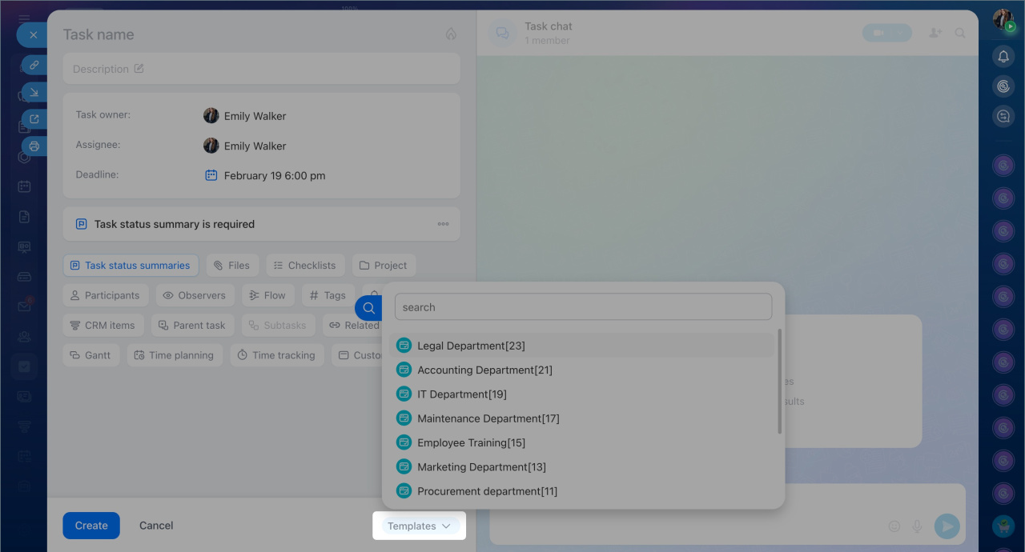The height and width of the screenshot is (552, 1025).
Task: Choose IT Department[19] from the list
Action: [461, 394]
